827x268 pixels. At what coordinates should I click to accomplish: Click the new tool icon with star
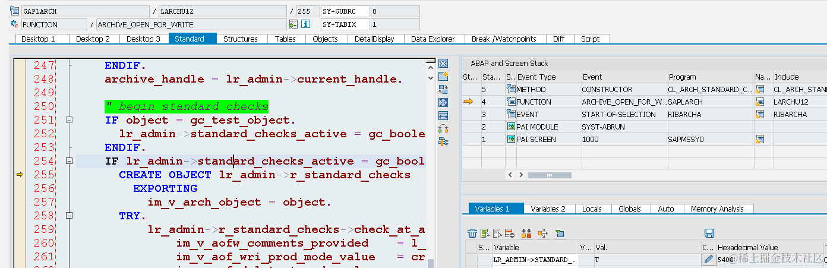443,77
